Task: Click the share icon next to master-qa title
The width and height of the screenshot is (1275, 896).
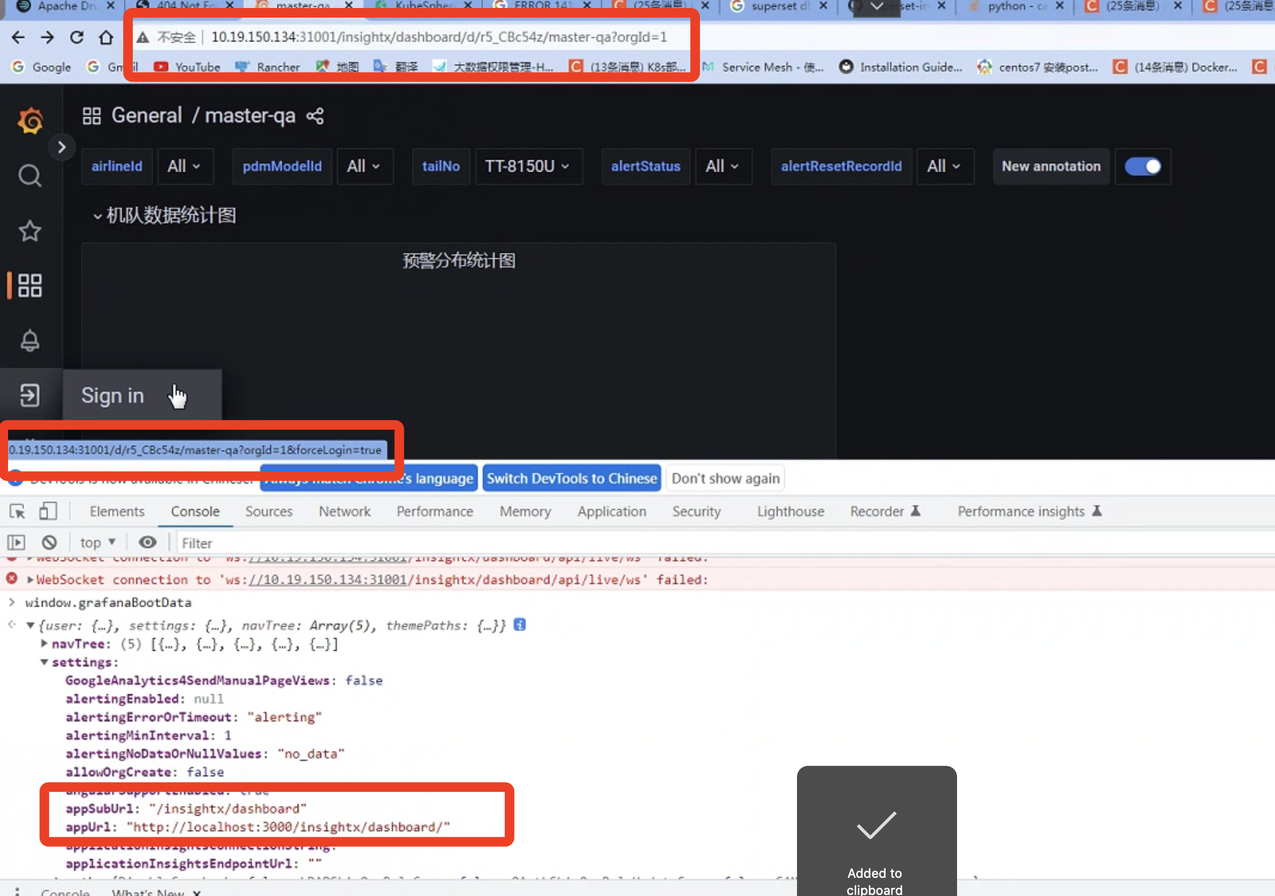Action: pyautogui.click(x=314, y=116)
